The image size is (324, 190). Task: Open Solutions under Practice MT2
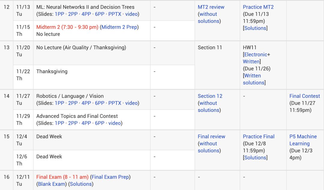point(255,28)
